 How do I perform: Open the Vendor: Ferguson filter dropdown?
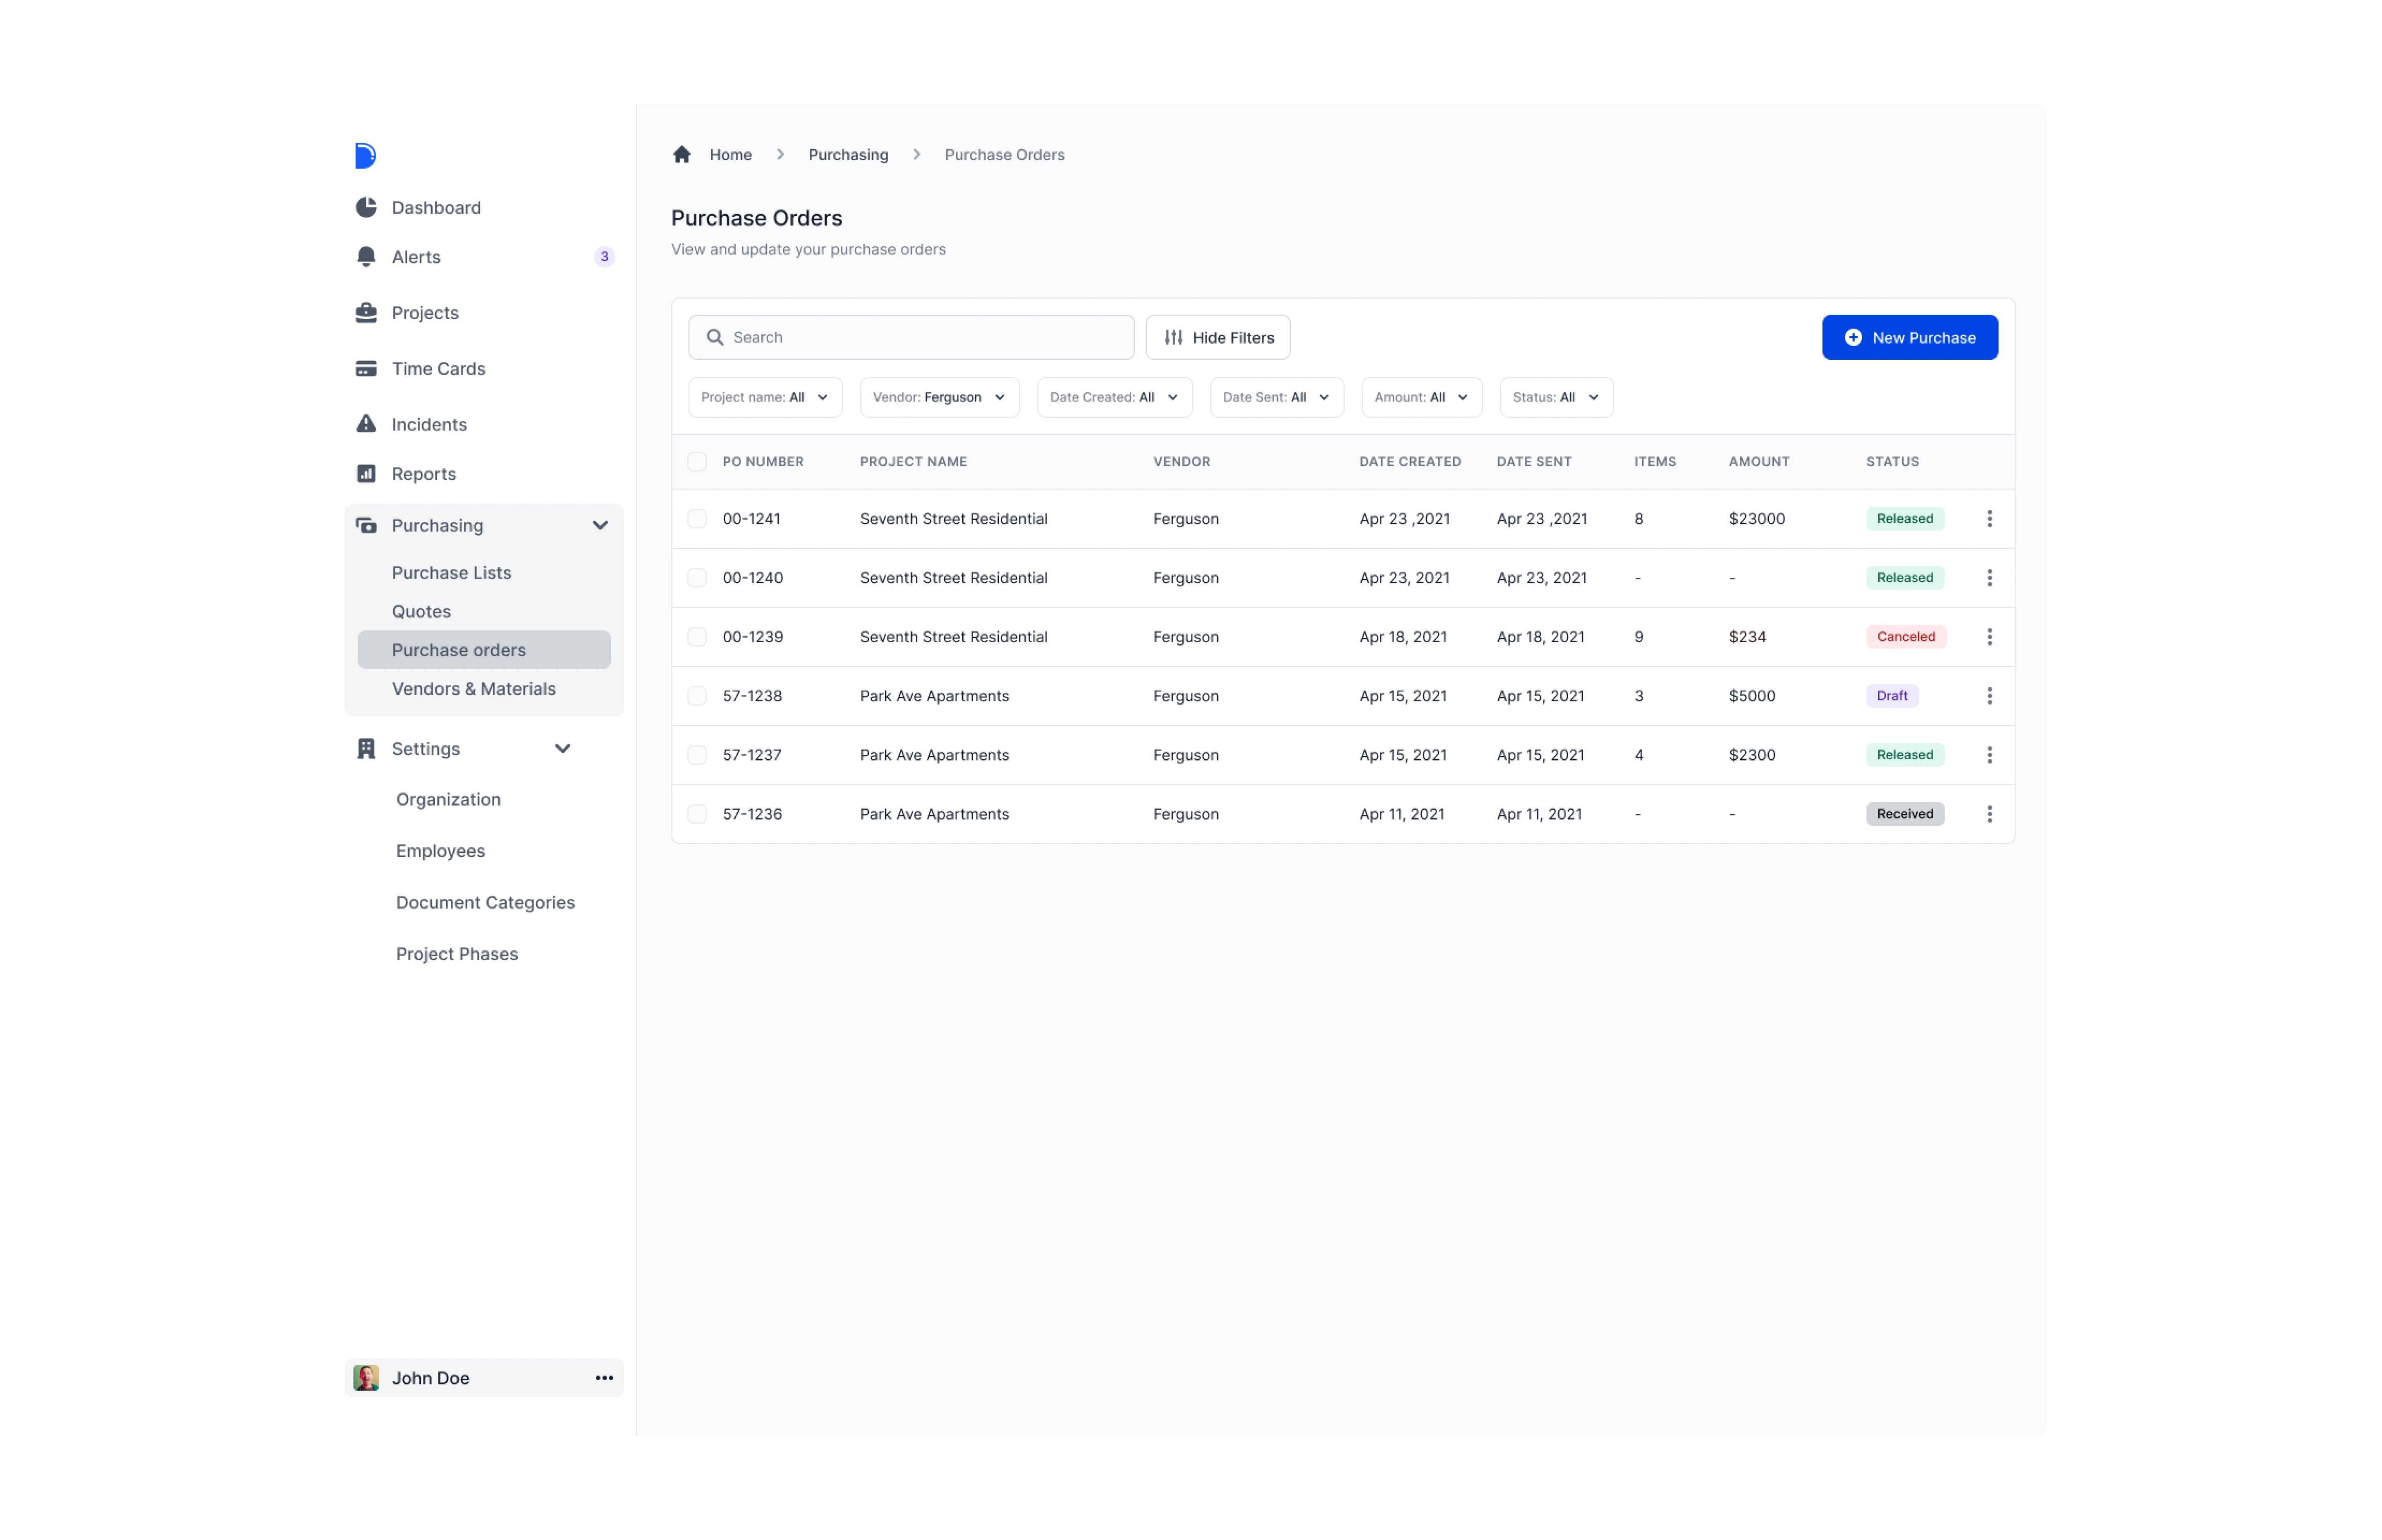coord(939,397)
